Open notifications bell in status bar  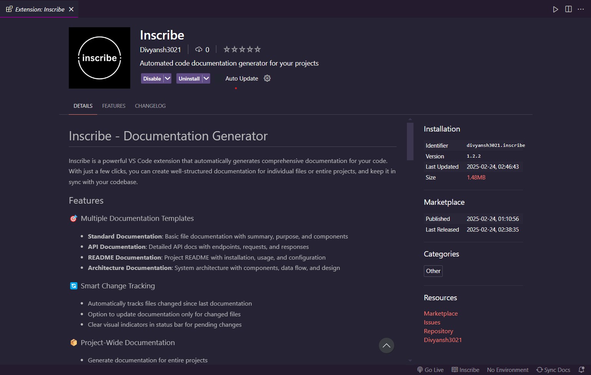[x=581, y=370]
